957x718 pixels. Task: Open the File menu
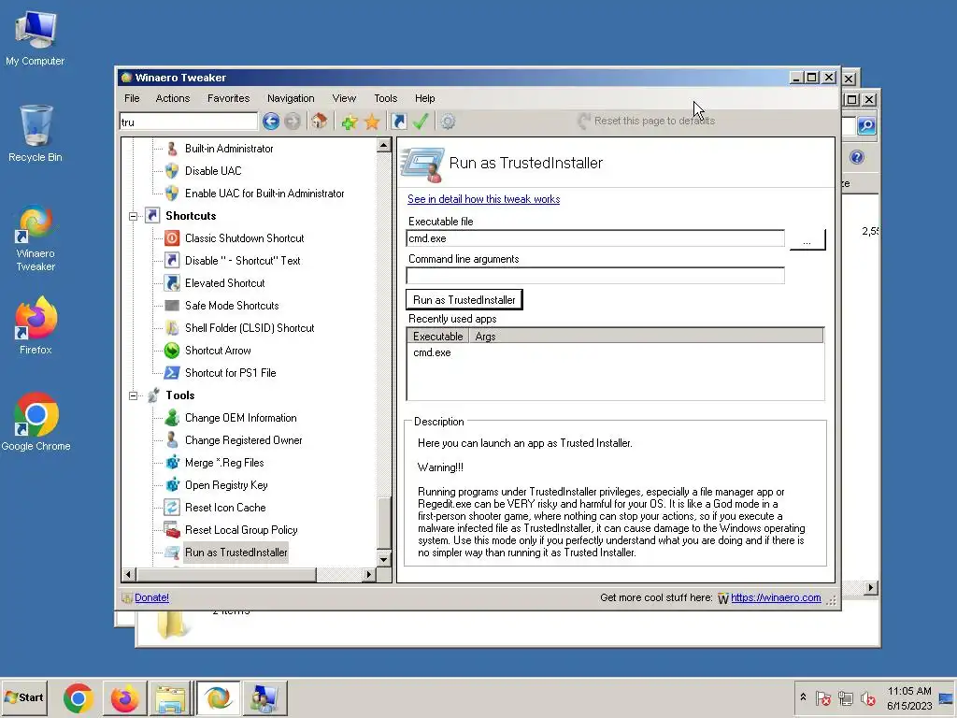coord(132,98)
